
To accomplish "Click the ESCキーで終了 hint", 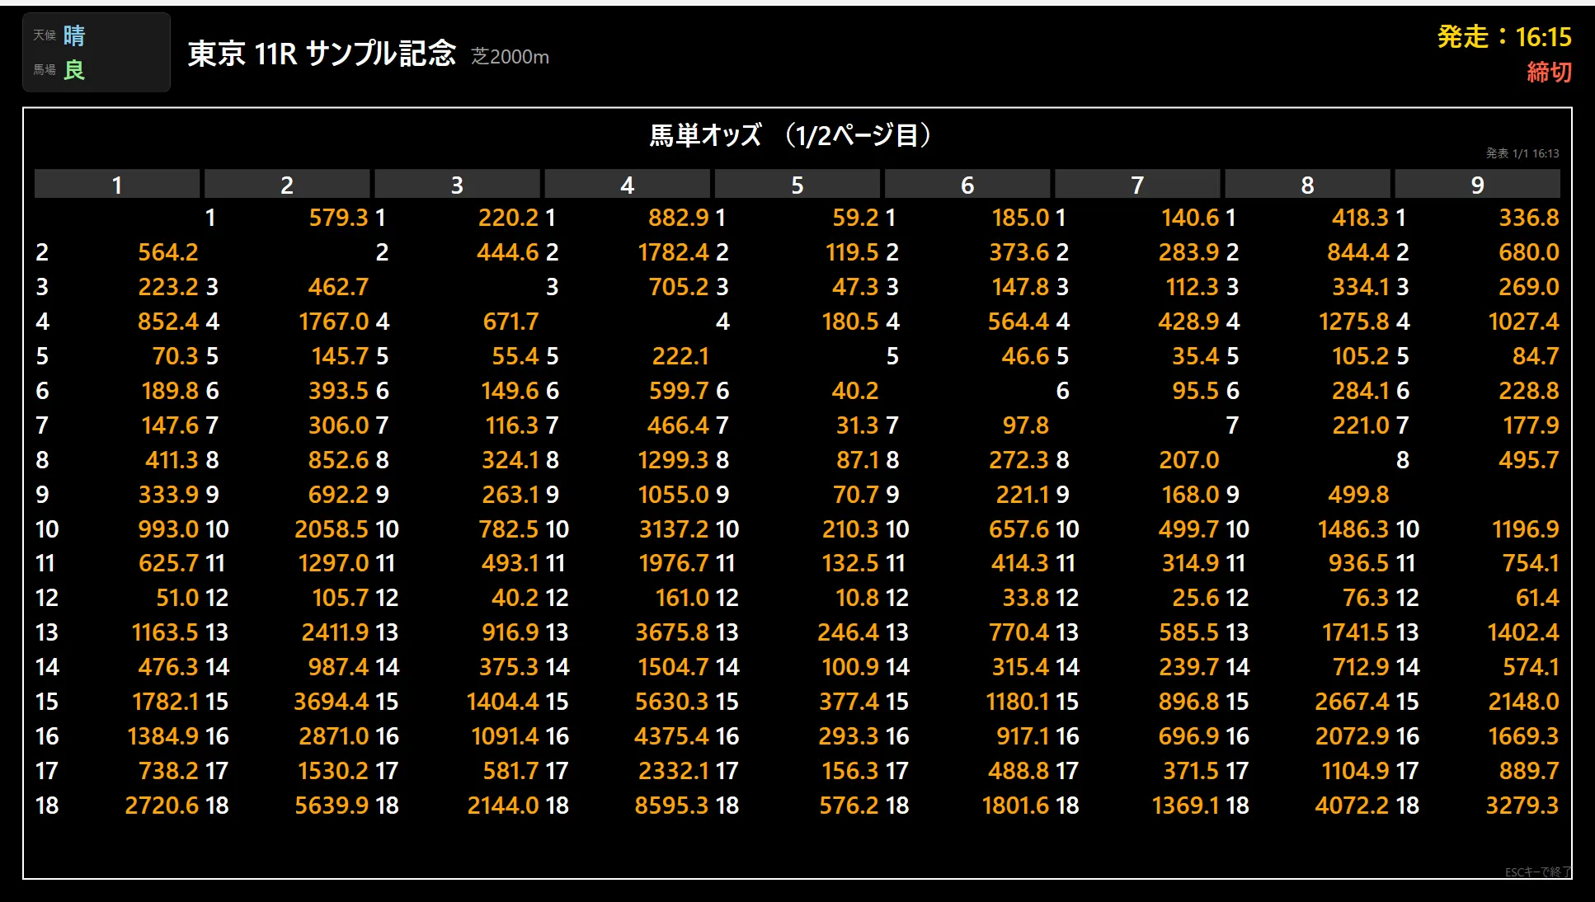I will point(1537,872).
